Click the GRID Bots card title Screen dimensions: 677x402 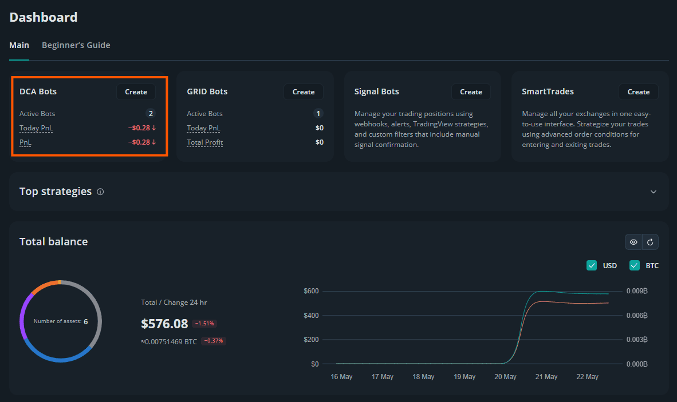tap(207, 91)
